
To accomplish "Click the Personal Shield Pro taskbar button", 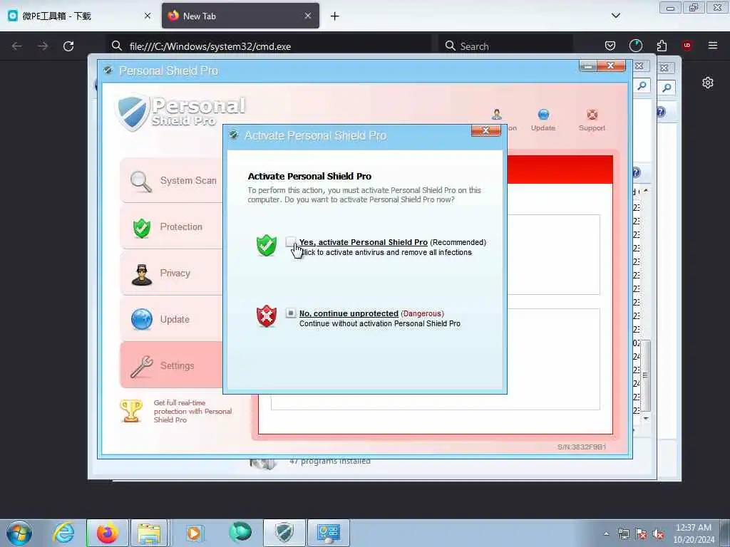I will click(x=284, y=533).
